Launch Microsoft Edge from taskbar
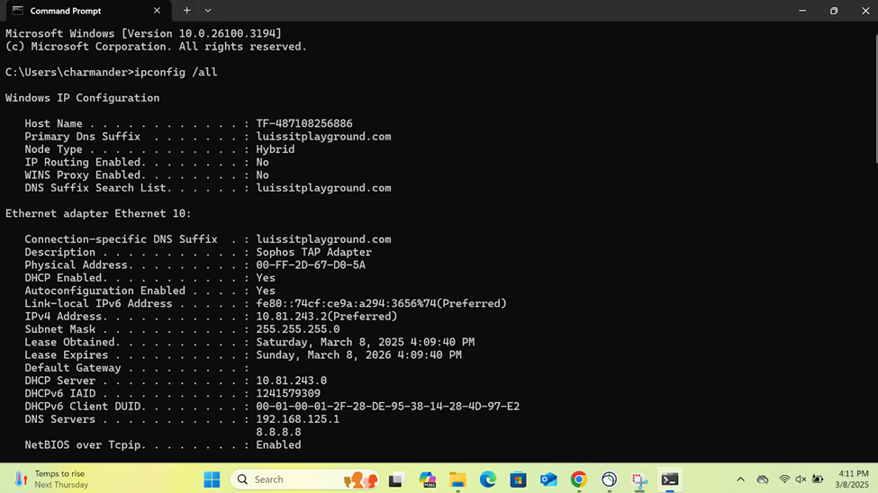Screen dimensions: 878x493 [488, 480]
